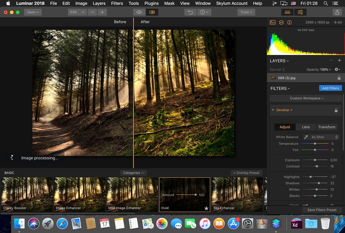
Task: Show the histogram panel icon
Action: click(x=273, y=23)
